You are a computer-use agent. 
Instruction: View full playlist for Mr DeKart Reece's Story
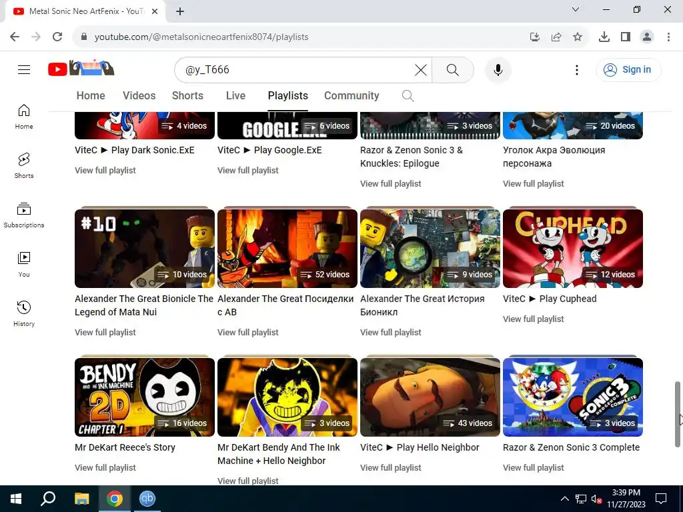click(105, 467)
